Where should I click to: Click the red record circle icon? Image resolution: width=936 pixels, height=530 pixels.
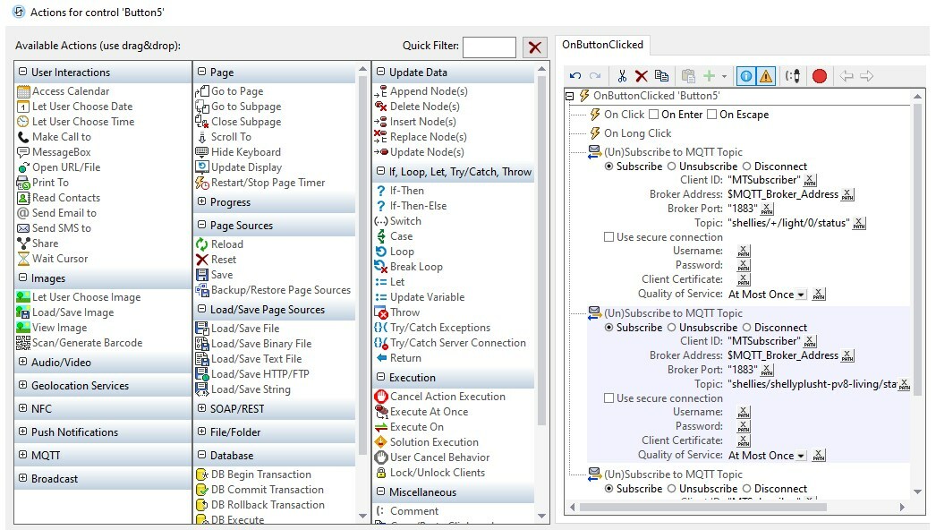click(x=820, y=76)
